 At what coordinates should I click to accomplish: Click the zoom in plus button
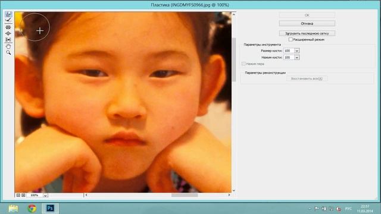[23, 195]
